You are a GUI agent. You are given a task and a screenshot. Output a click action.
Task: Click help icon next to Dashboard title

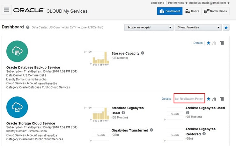click(x=28, y=27)
